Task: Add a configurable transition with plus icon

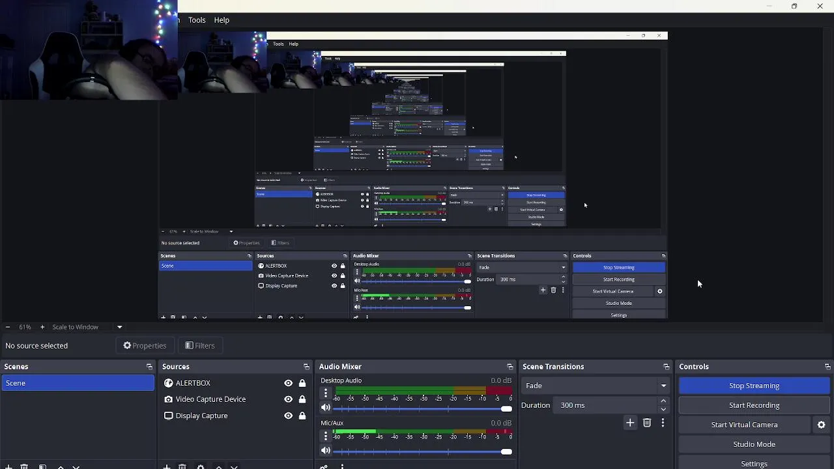Action: point(630,423)
